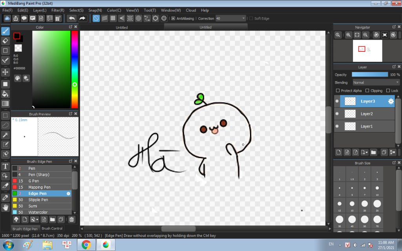The image size is (402, 251).
Task: Open the Cloud menu
Action: 191,10
